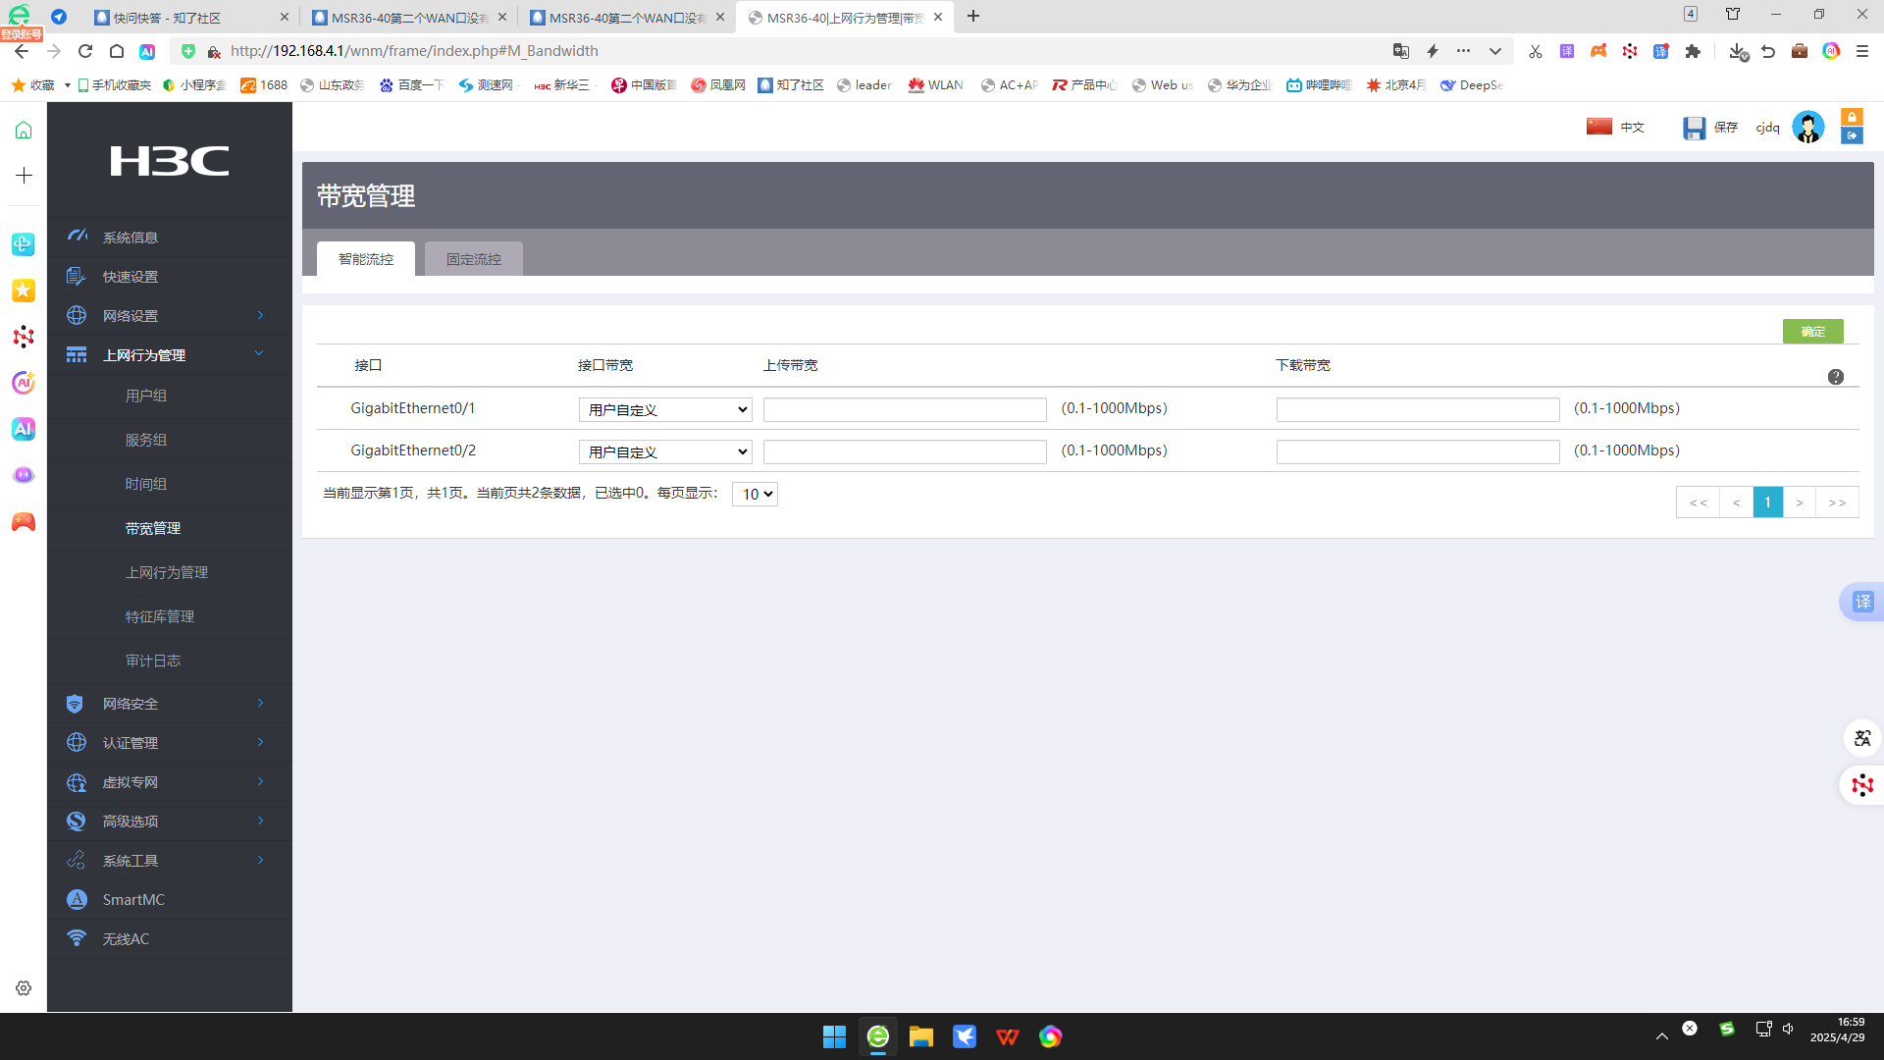This screenshot has height=1060, width=1884.
Task: Open 系统信息 in the H3C sidebar
Action: (130, 238)
